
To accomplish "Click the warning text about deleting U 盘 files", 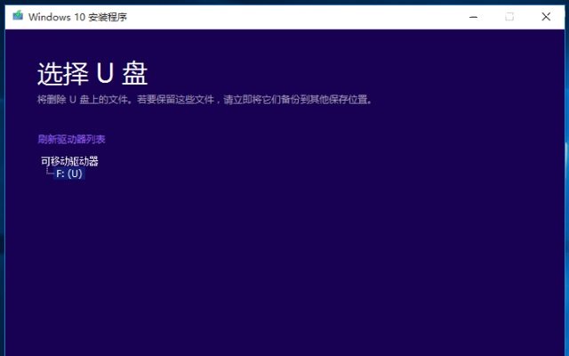I will 205,100.
